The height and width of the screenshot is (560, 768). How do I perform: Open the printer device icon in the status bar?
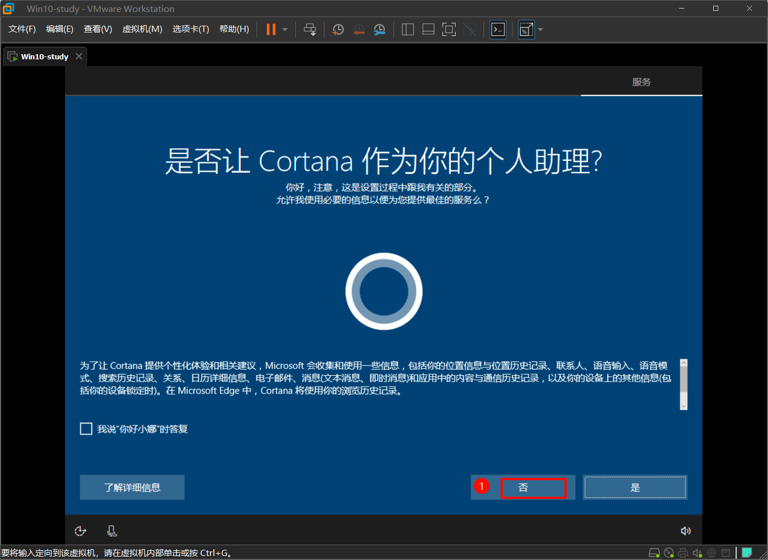pos(682,552)
